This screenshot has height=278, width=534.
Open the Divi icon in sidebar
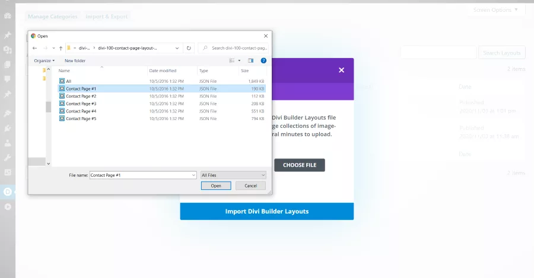[8, 192]
